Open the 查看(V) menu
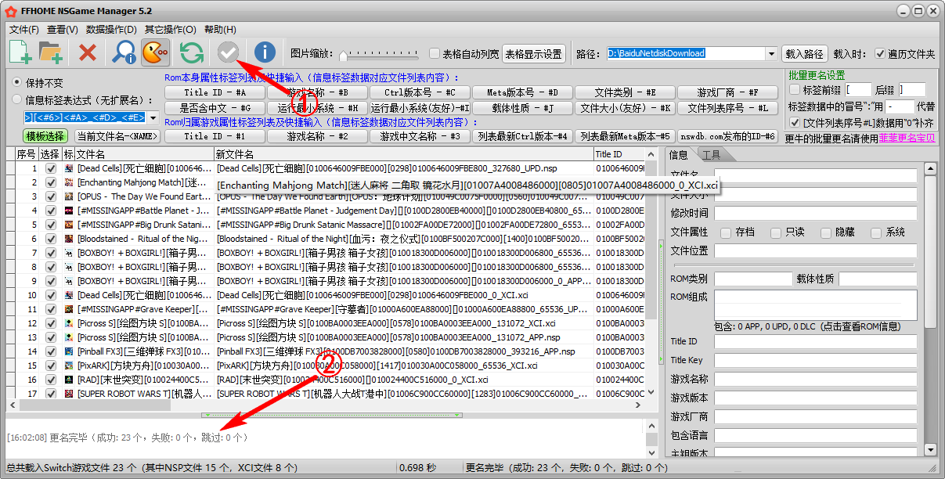The width and height of the screenshot is (945, 479). pyautogui.click(x=63, y=30)
